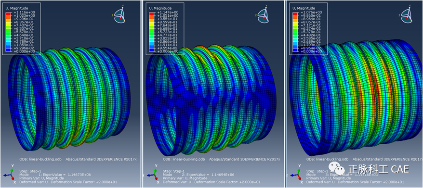Image resolution: width=423 pixels, height=188 pixels.
Task: Click the left legend title U, Magnitude
Action: (16, 8)
